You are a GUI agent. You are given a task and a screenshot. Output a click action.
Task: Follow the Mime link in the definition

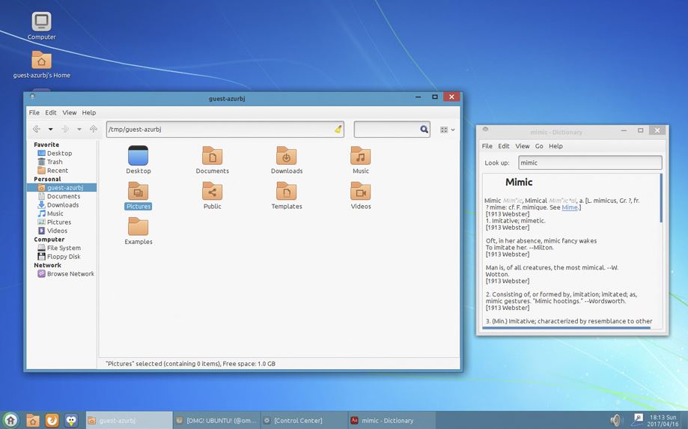click(x=570, y=207)
